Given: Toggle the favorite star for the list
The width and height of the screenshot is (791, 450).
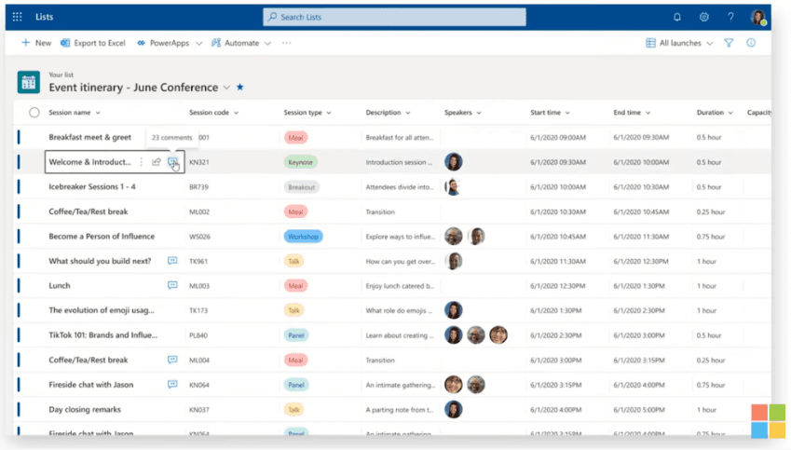Looking at the screenshot, I should point(240,87).
